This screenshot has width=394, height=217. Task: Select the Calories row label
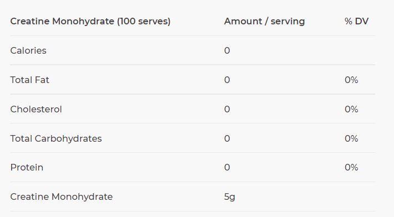tap(28, 50)
